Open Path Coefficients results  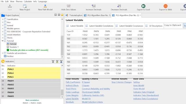pos(73,82)
